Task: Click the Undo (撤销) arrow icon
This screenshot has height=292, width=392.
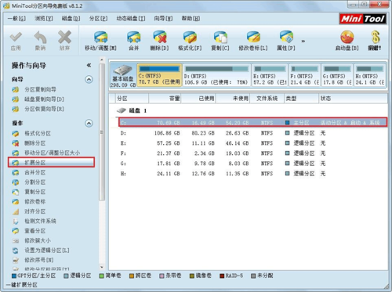Action: [40, 37]
